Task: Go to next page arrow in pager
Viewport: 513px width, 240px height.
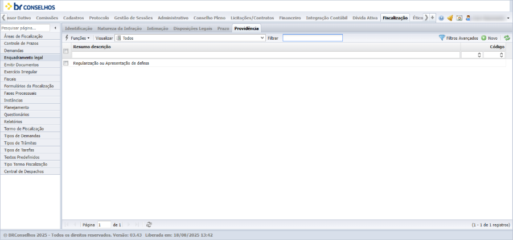Action: coord(129,225)
